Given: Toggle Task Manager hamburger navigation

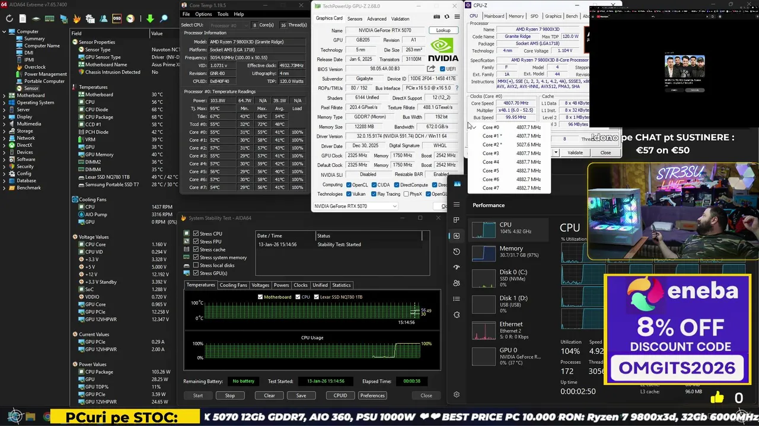Looking at the screenshot, I should tap(457, 205).
